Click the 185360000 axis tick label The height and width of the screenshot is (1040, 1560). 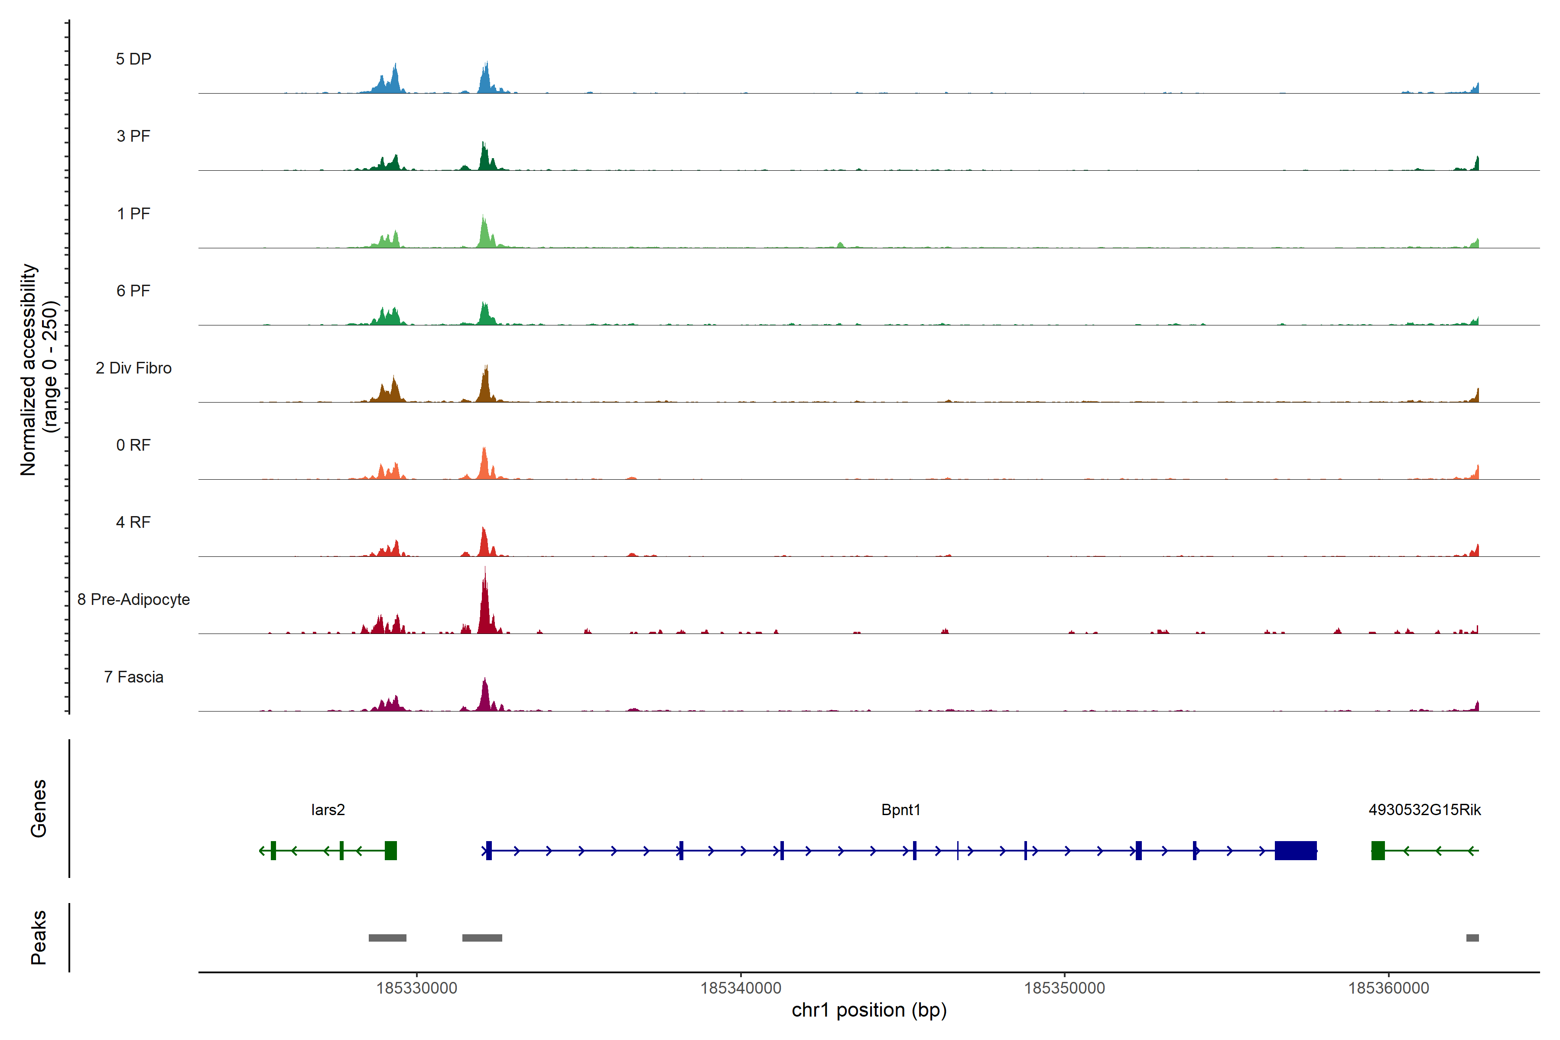1388,988
